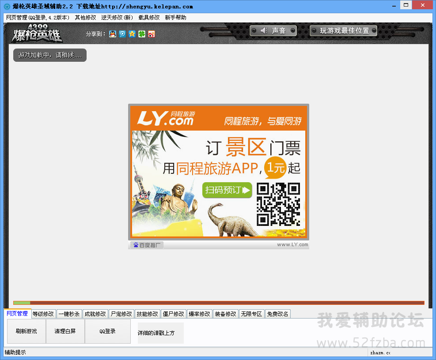Viewport: 436px width, 360px height.
Task: Click 玩游戏最佳位置 button
Action: 343,30
